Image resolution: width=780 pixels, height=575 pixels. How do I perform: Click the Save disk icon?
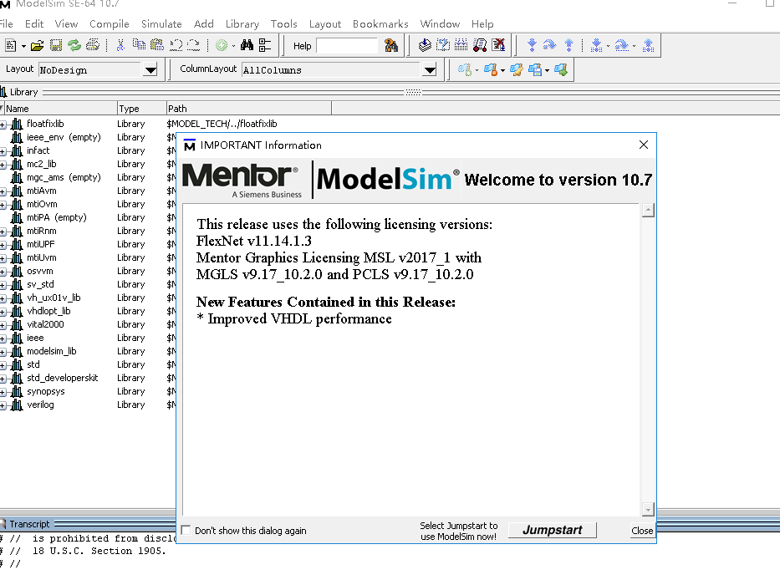56,46
